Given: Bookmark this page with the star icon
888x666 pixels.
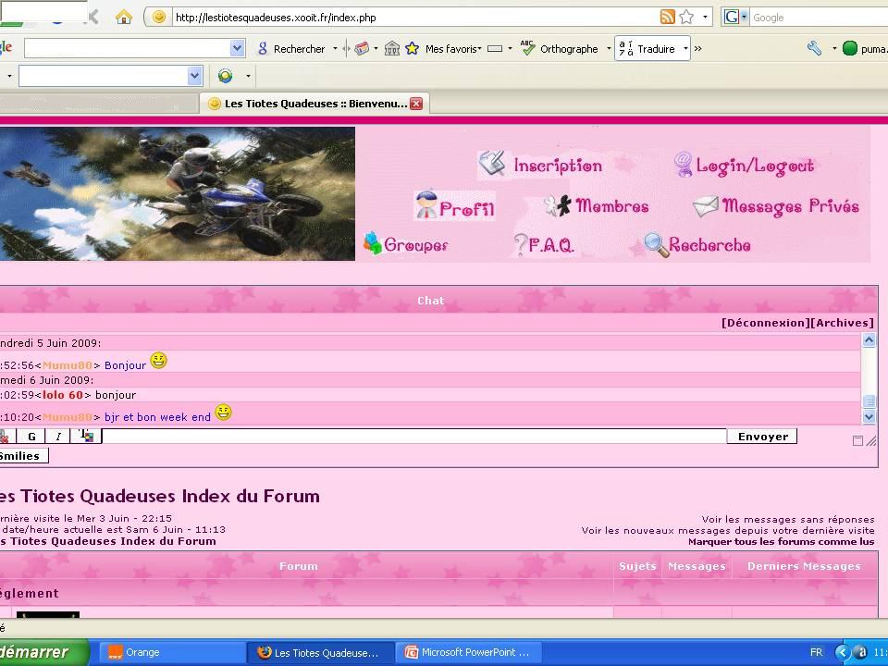Looking at the screenshot, I should [x=686, y=17].
